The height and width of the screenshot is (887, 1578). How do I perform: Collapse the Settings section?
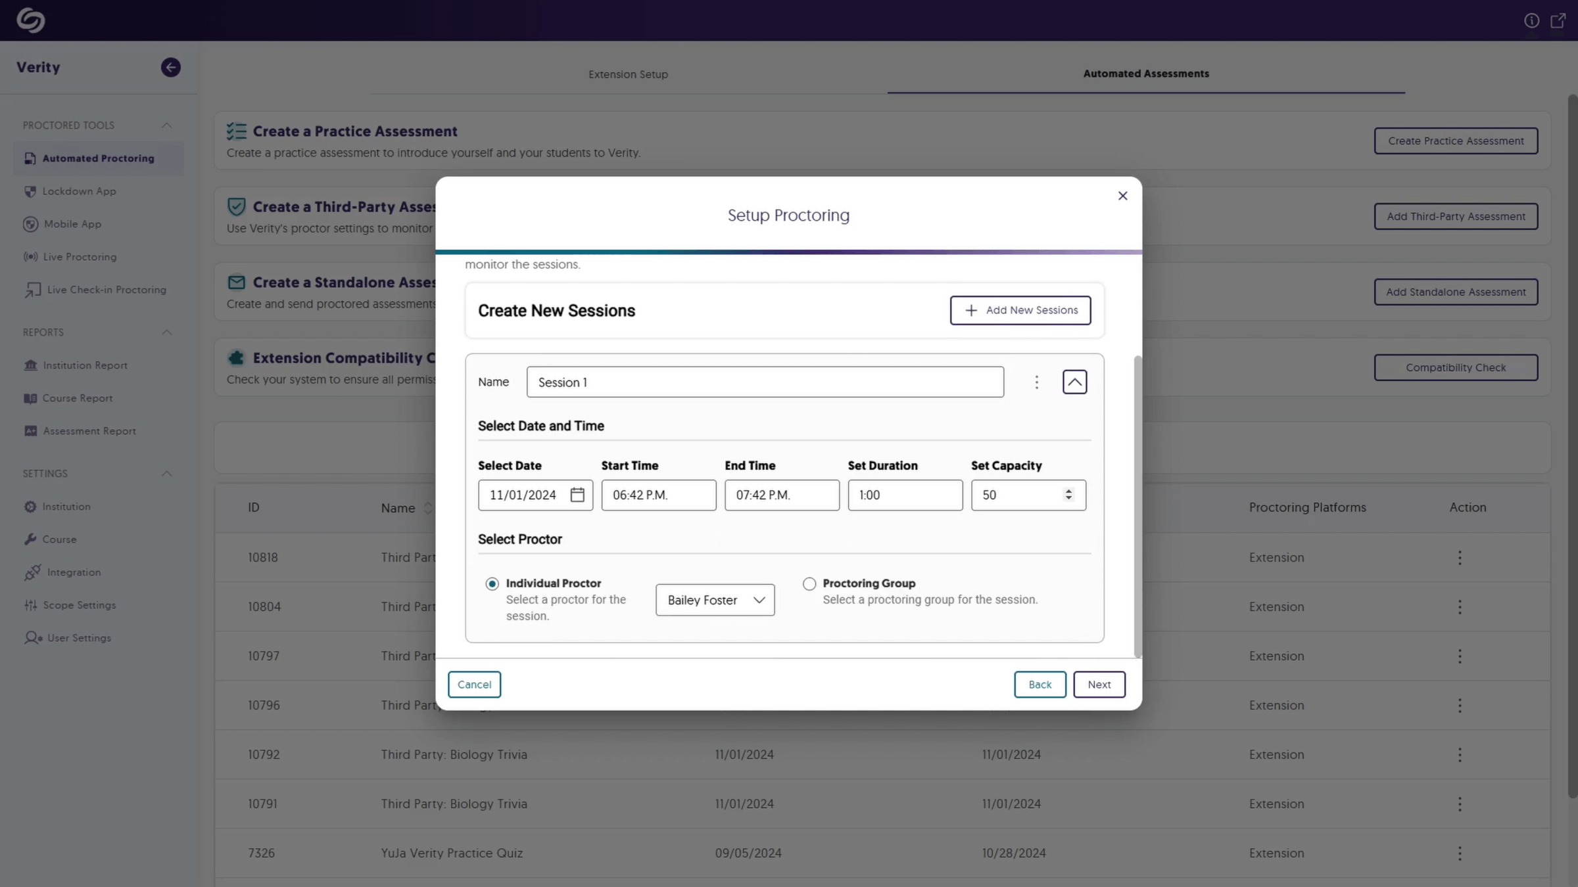pos(166,474)
